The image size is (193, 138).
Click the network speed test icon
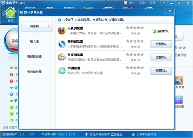tap(179, 100)
